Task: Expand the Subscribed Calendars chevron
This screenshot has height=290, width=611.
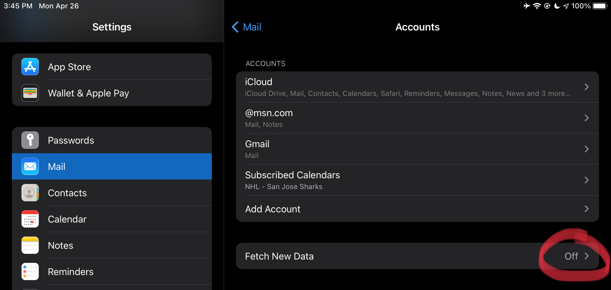Action: 587,180
